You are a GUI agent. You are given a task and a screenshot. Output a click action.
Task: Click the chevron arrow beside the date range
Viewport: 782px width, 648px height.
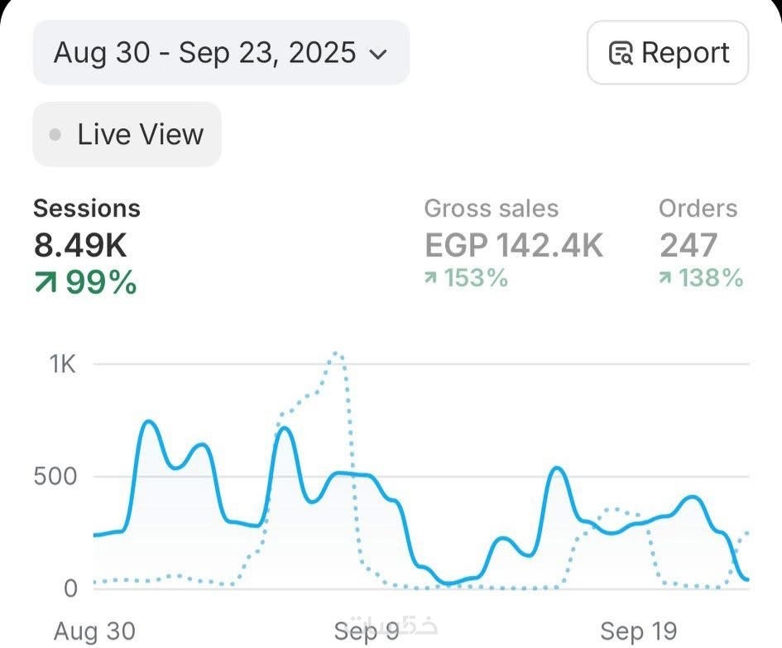pyautogui.click(x=377, y=55)
